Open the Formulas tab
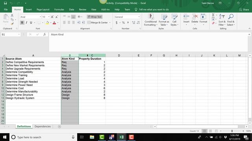The height and width of the screenshot is (141, 252). [59, 9]
